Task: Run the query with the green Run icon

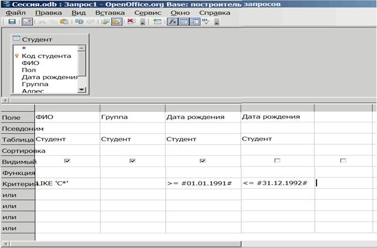Action: tap(105, 22)
